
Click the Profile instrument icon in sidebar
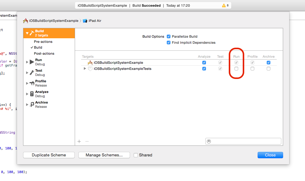click(x=32, y=83)
